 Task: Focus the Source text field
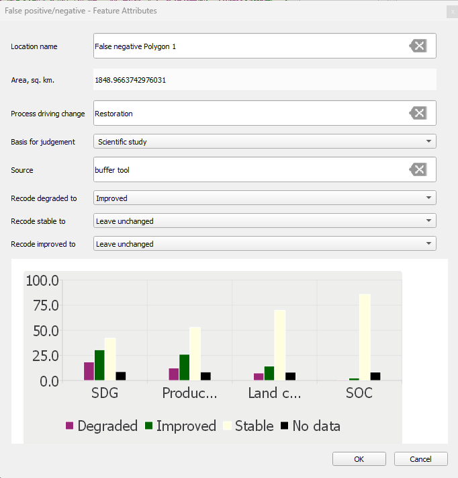[248, 170]
